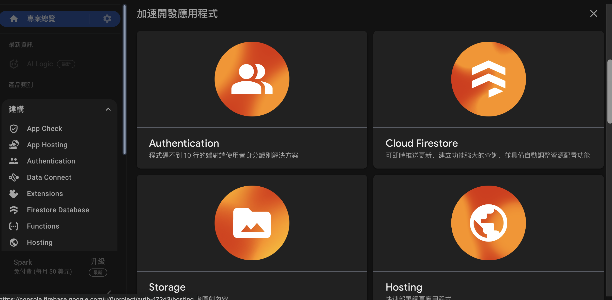Click the sidebar vertical scrollbar
The image size is (612, 300).
(125, 79)
